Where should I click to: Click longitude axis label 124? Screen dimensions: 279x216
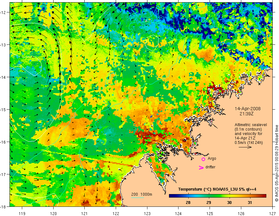(x=178, y=213)
